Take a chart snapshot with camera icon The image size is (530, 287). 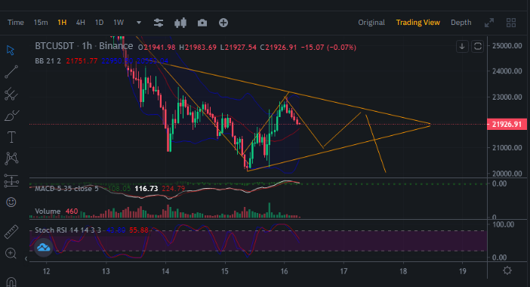(202, 23)
